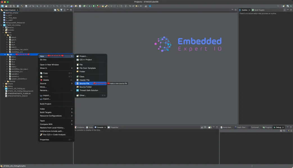293x168 pixels.
Task: Collapse the STM32_I2S_Polling project node
Action: click(1, 25)
